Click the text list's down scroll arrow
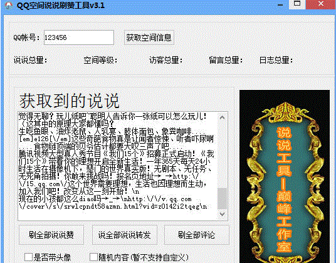Image resolution: width=336 pixels, height=263 pixels. pyautogui.click(x=222, y=214)
